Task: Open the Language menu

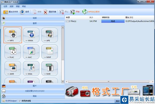Action: [18, 6]
